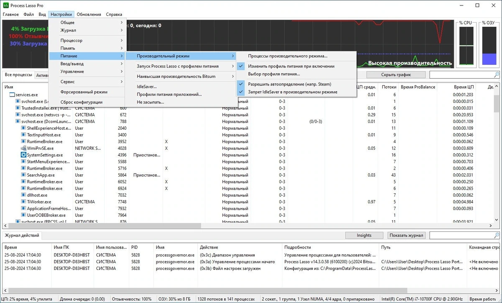
Task: Click the dllhost.exe process icon
Action: (24, 195)
